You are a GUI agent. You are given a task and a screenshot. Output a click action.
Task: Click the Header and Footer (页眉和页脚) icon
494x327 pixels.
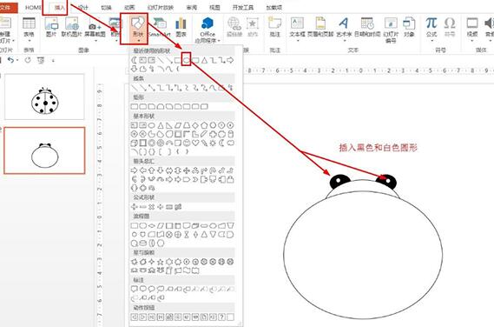[320, 27]
